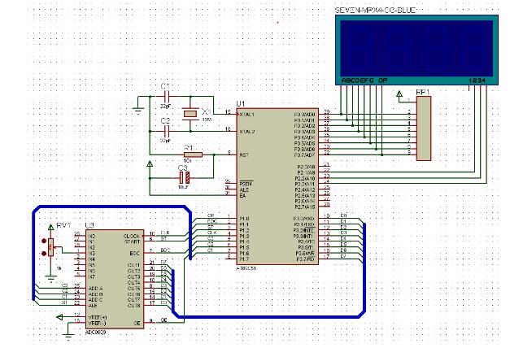Click the U3 reference label
510x361 pixels.
(x=89, y=225)
